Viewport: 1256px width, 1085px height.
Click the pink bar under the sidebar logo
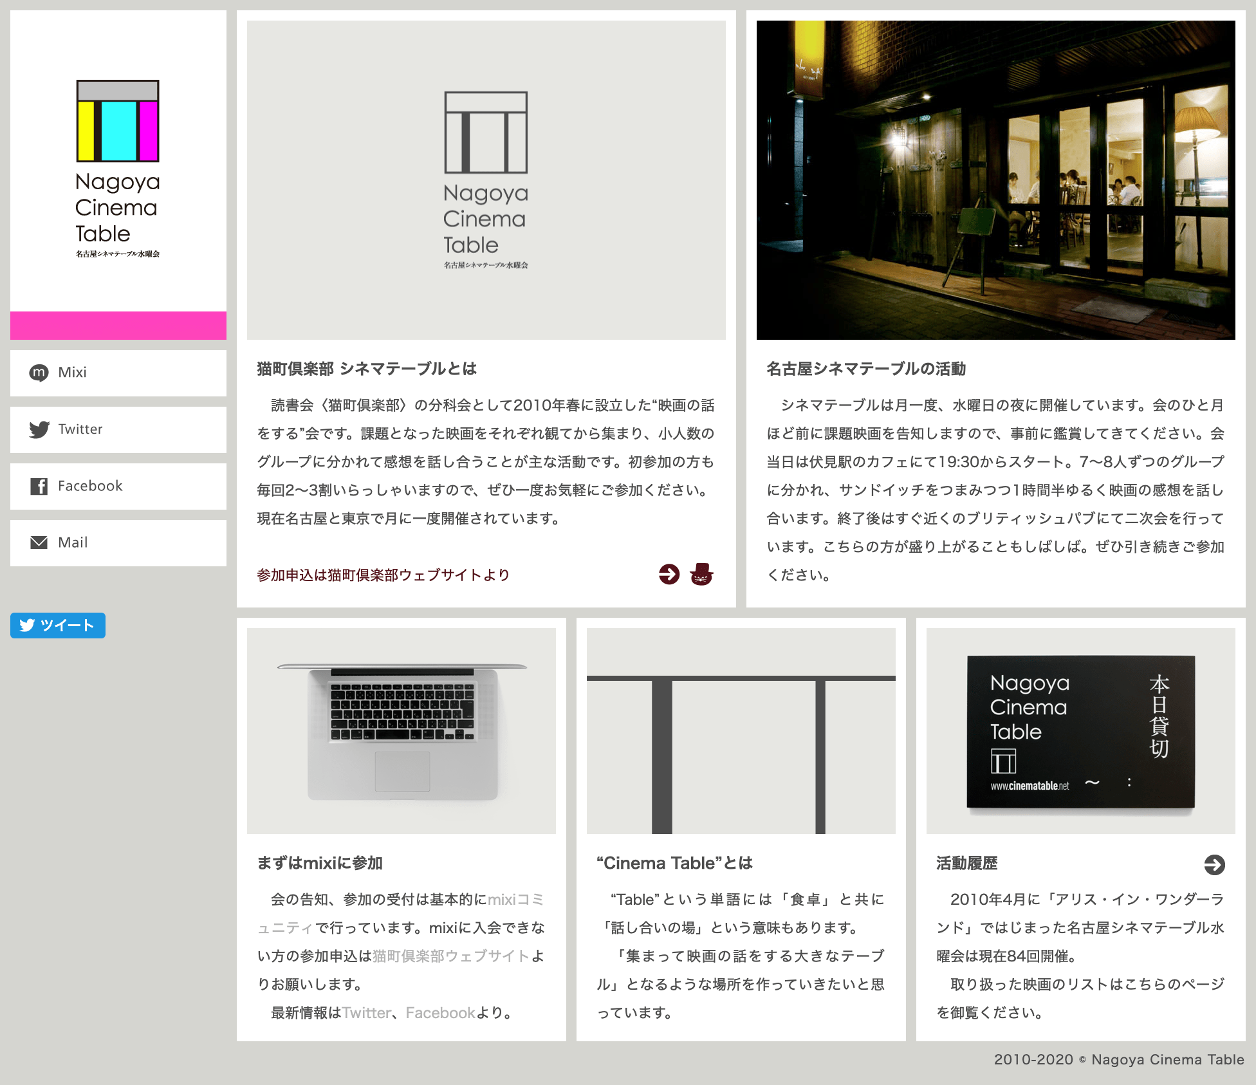[x=118, y=326]
